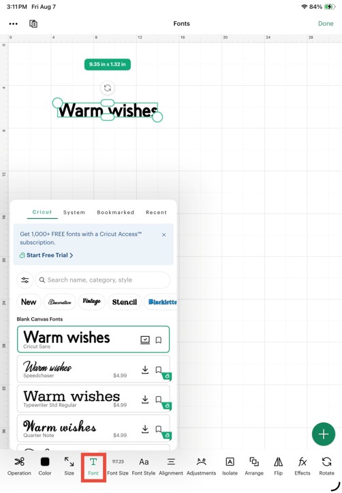The image size is (342, 493).
Task: Open the Effects fx tool
Action: 302,466
